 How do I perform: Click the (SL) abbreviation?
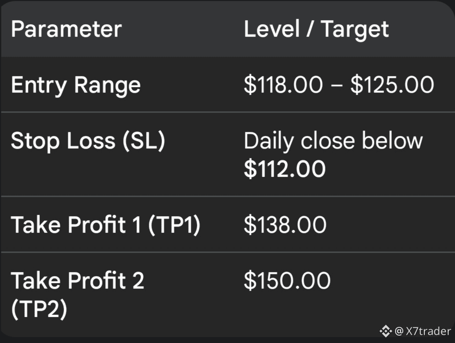[143, 141]
